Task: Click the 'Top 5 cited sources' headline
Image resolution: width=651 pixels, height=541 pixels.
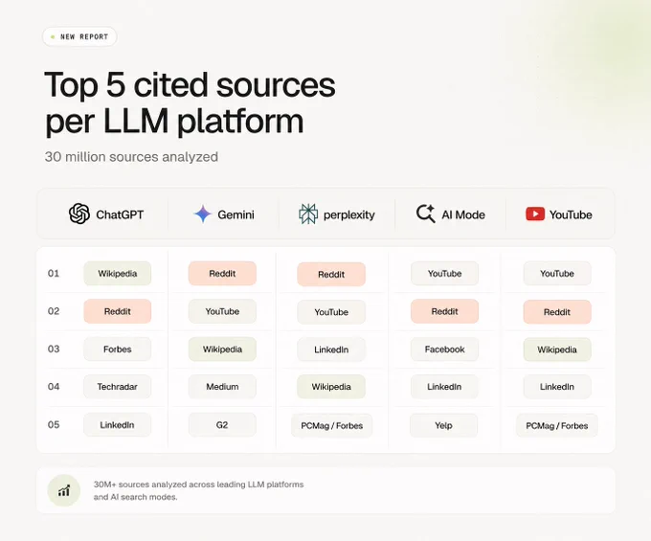Action: tap(190, 85)
